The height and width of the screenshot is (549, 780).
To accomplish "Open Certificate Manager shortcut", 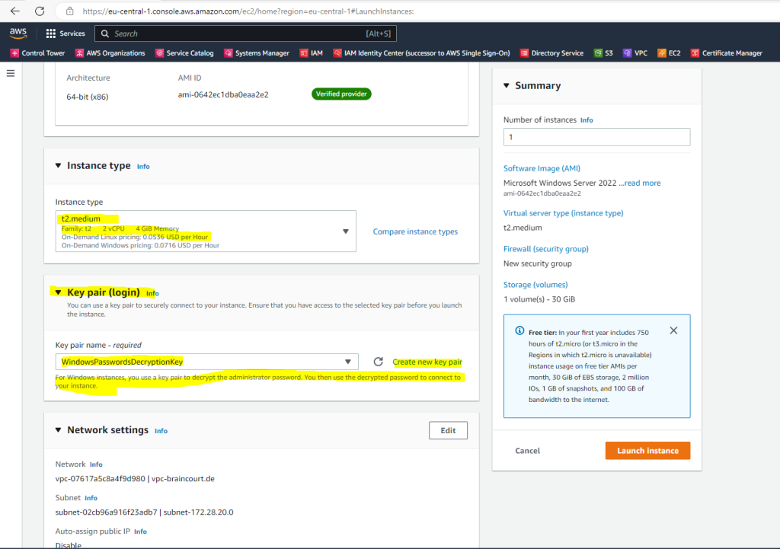I will [726, 53].
